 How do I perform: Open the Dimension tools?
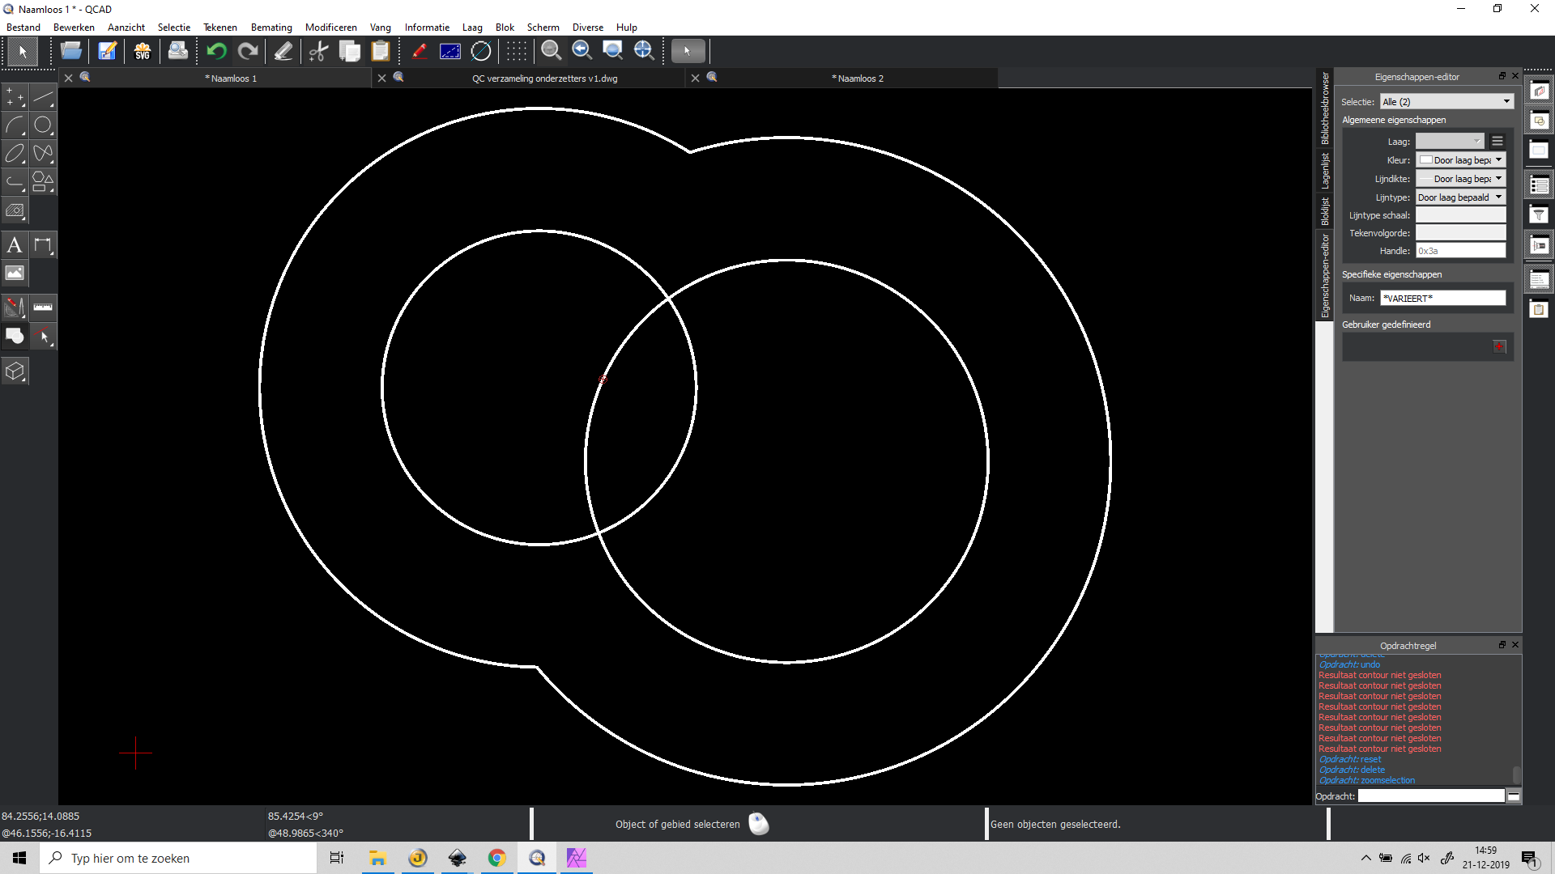[43, 245]
